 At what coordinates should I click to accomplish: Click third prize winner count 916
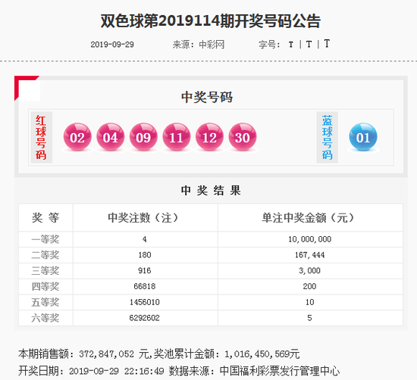coord(145,270)
